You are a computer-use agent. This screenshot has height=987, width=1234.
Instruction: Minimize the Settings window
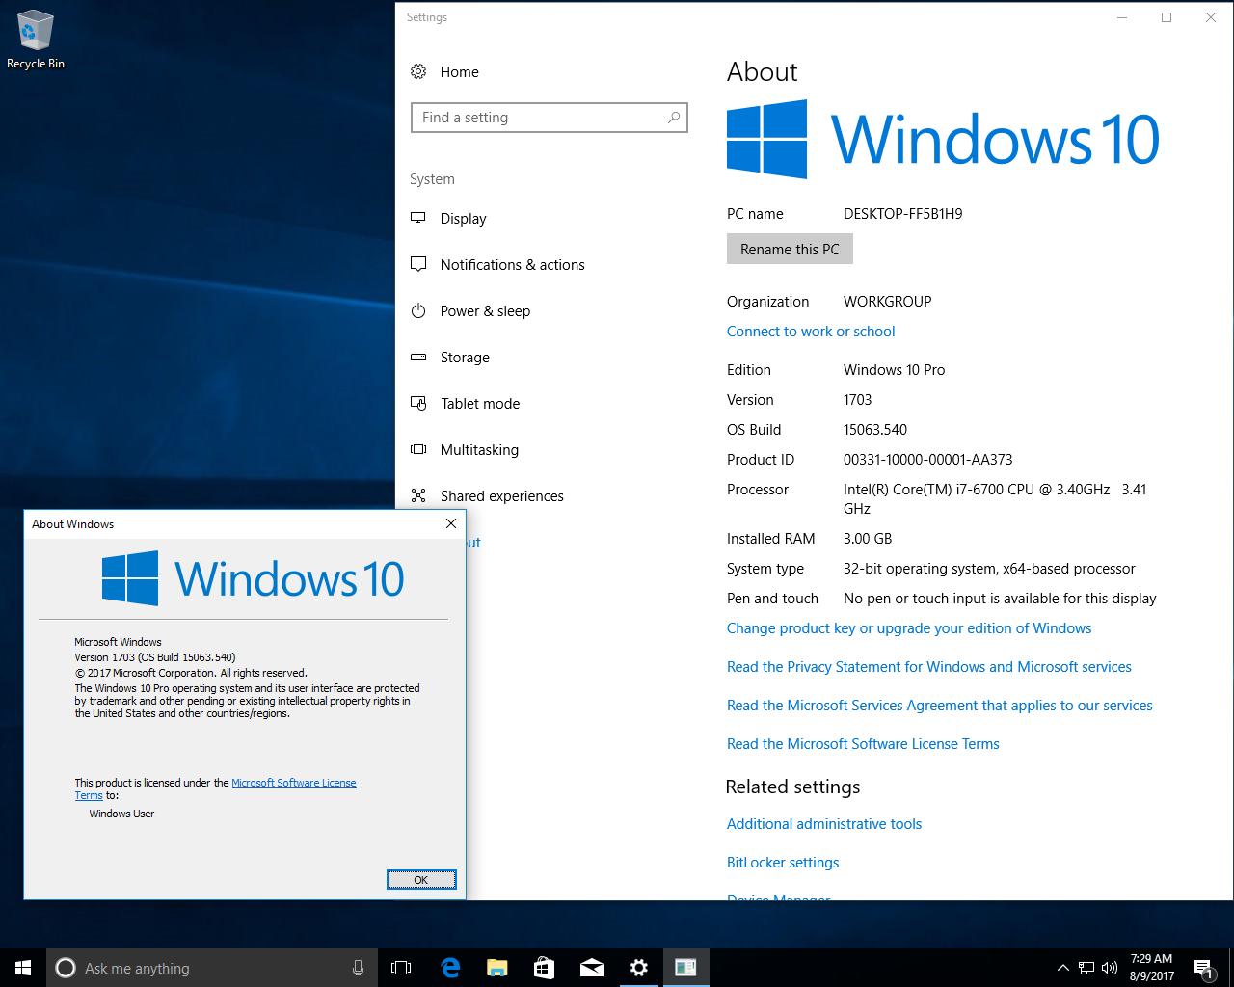[x=1122, y=17]
